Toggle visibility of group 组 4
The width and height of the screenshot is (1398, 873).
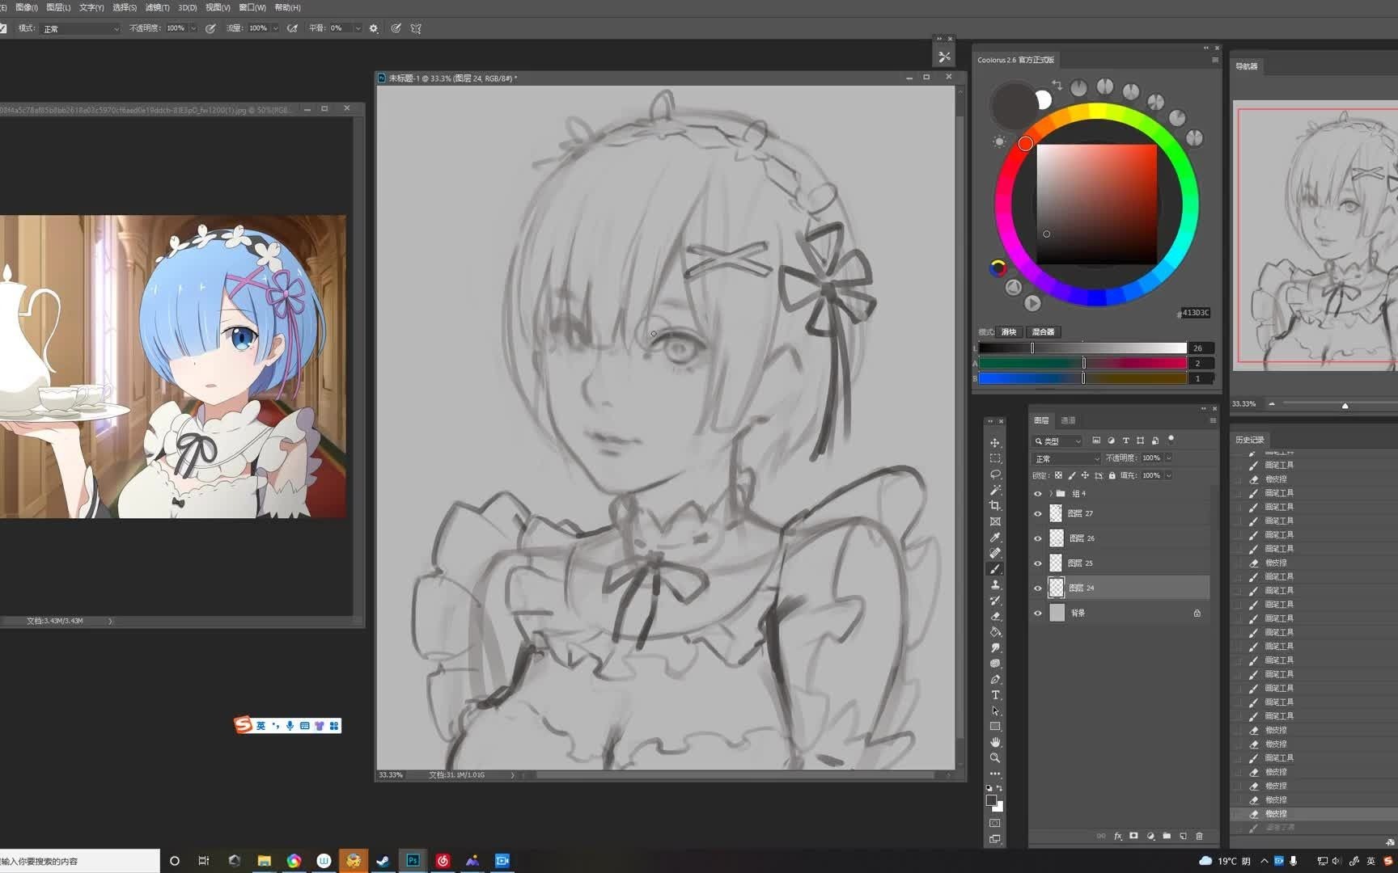click(x=1038, y=493)
